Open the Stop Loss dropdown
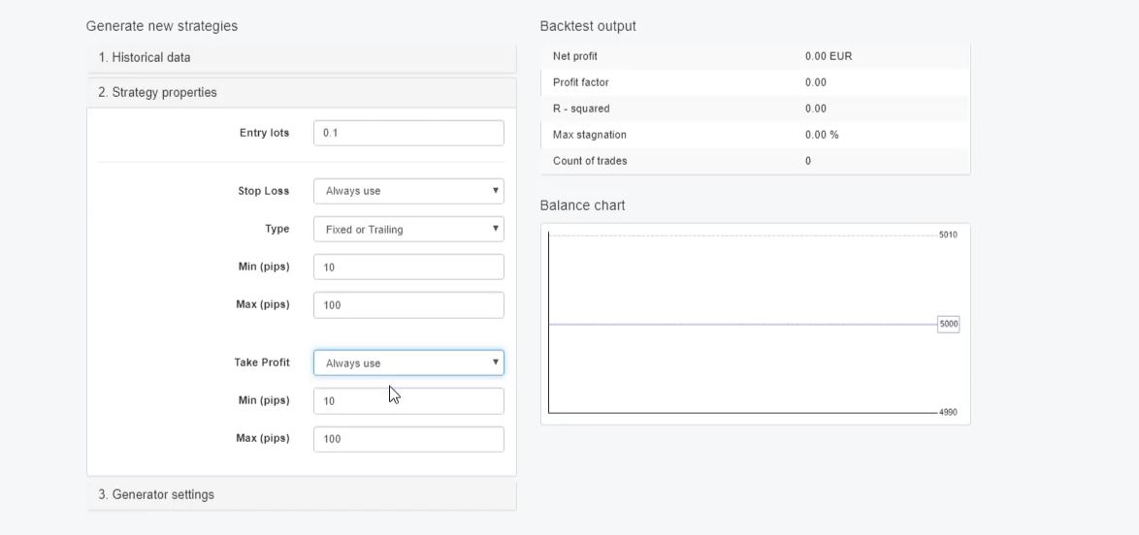This screenshot has width=1139, height=535. pos(408,191)
